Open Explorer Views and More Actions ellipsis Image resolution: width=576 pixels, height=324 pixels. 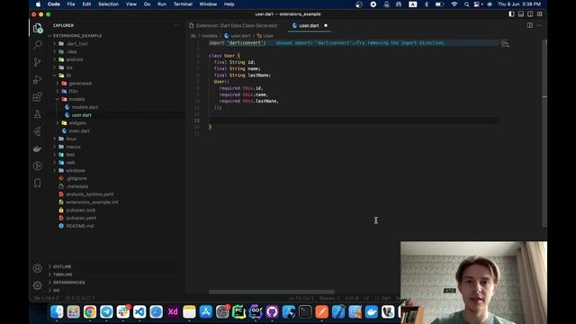coord(176,25)
